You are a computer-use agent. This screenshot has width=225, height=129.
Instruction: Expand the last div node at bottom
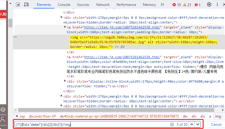pyautogui.click(x=61, y=105)
